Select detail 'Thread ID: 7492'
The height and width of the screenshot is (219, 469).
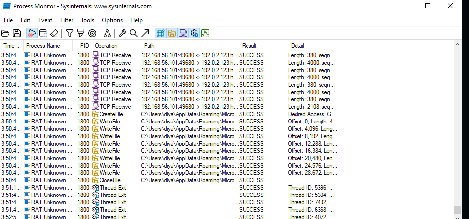coord(311,202)
